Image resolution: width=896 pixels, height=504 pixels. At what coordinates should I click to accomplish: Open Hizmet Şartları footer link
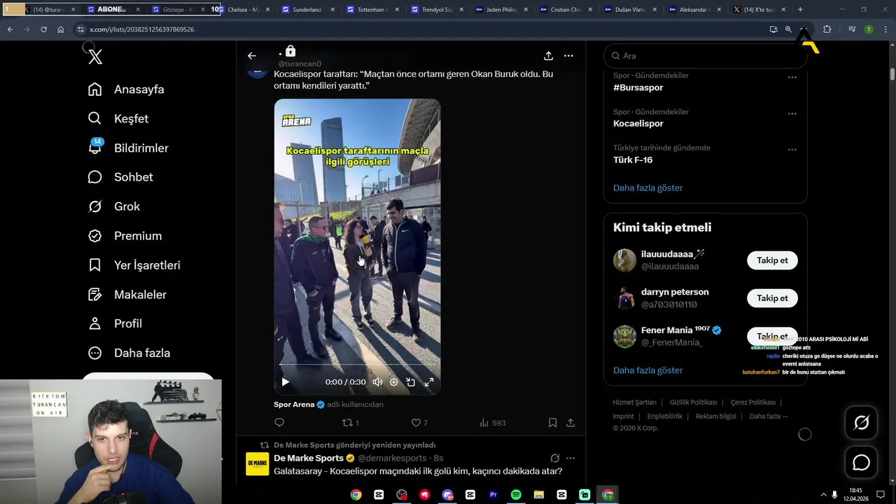(x=635, y=402)
